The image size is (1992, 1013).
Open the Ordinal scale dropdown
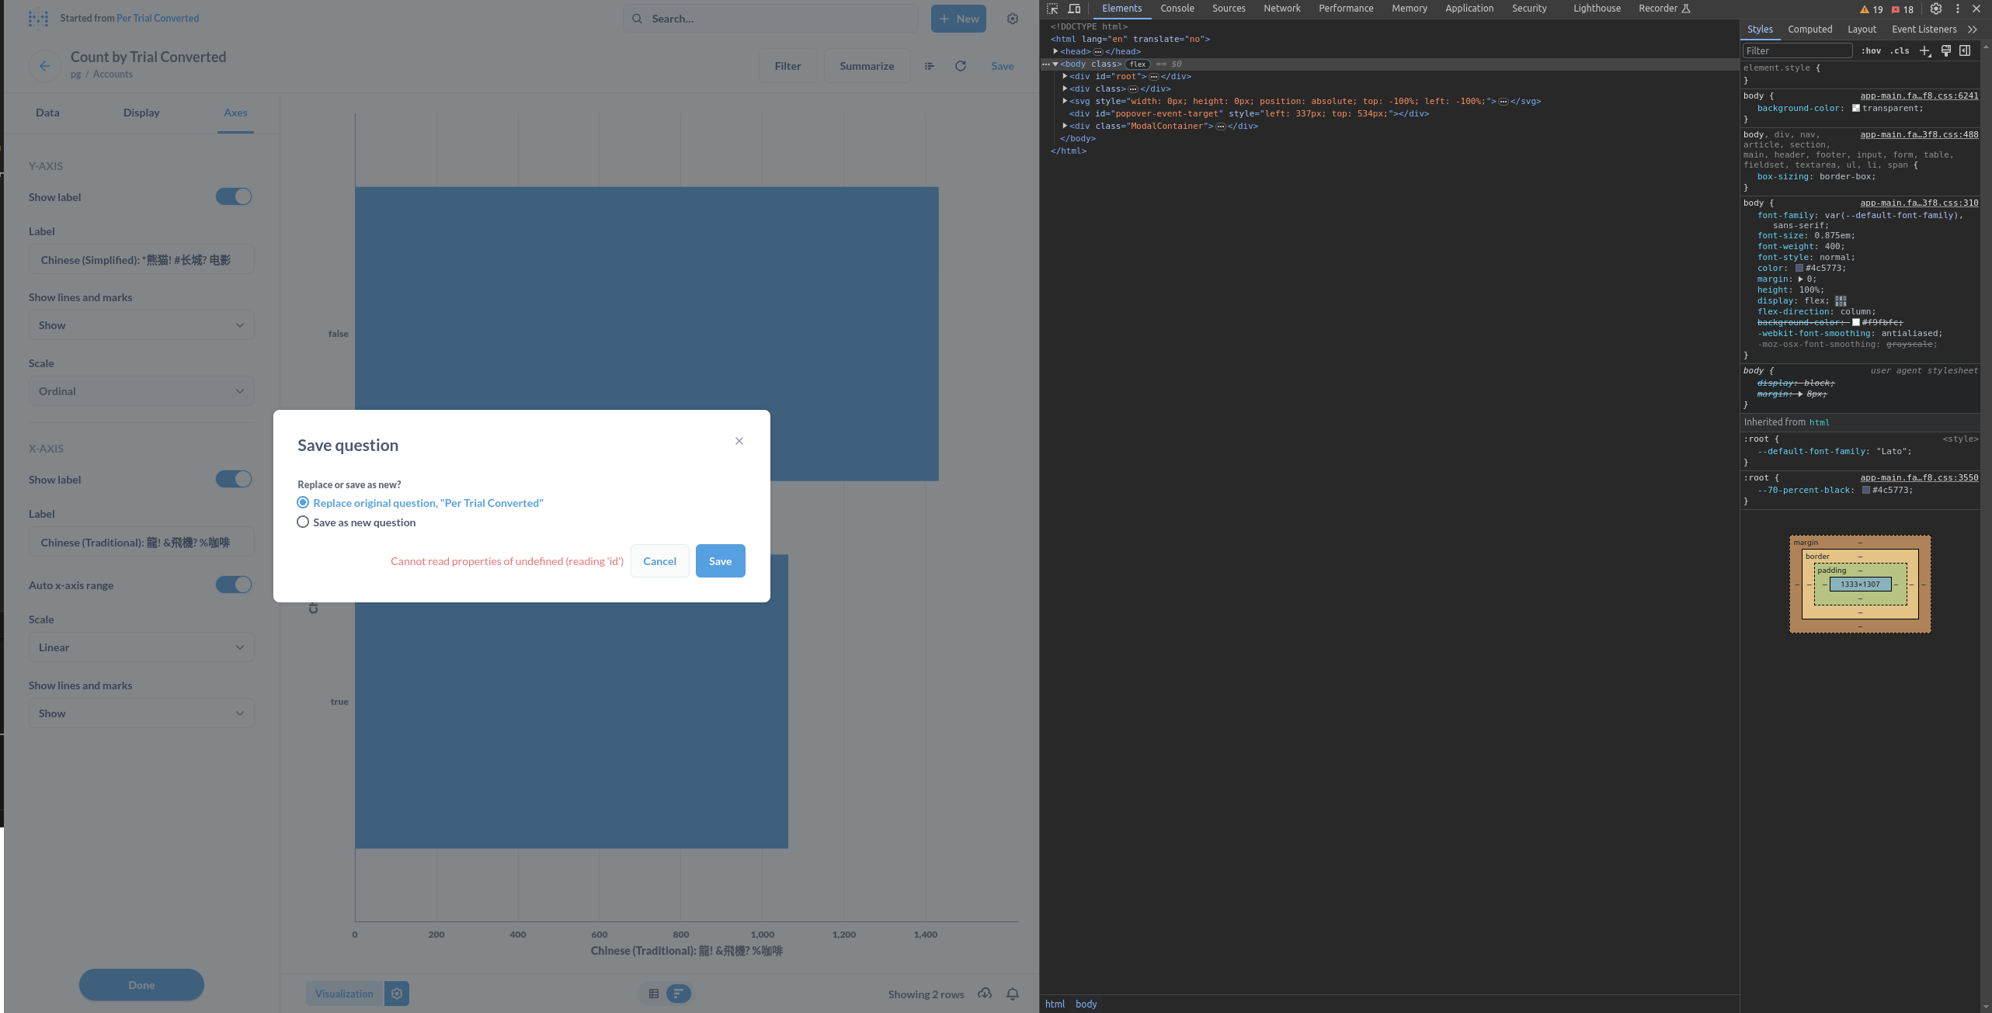(x=141, y=390)
